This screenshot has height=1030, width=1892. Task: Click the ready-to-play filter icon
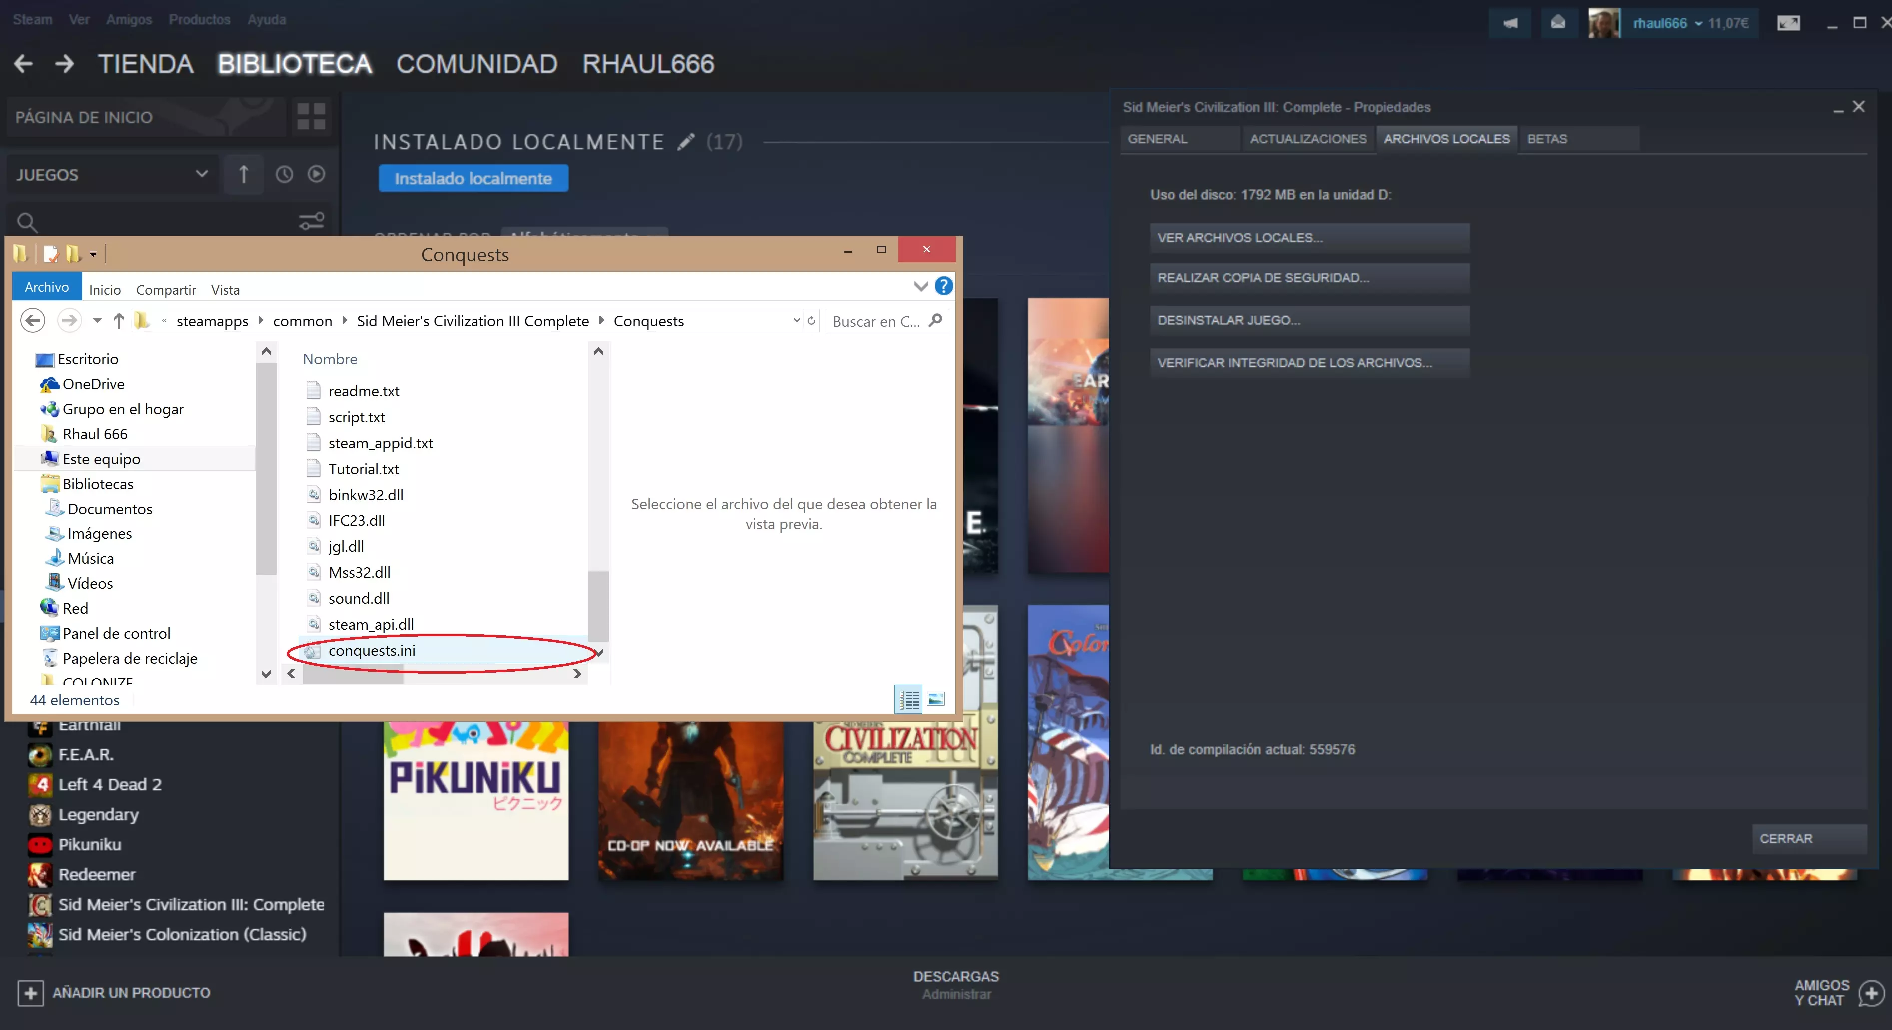(317, 175)
